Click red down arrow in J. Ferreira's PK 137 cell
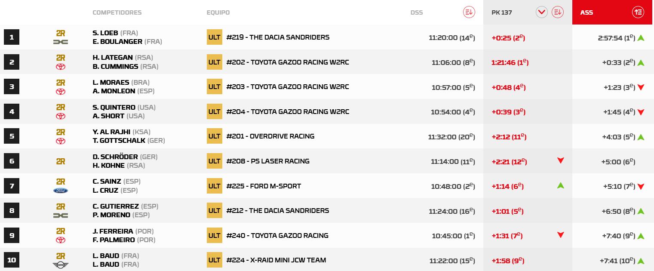This screenshot has height=271, width=654. pos(560,235)
